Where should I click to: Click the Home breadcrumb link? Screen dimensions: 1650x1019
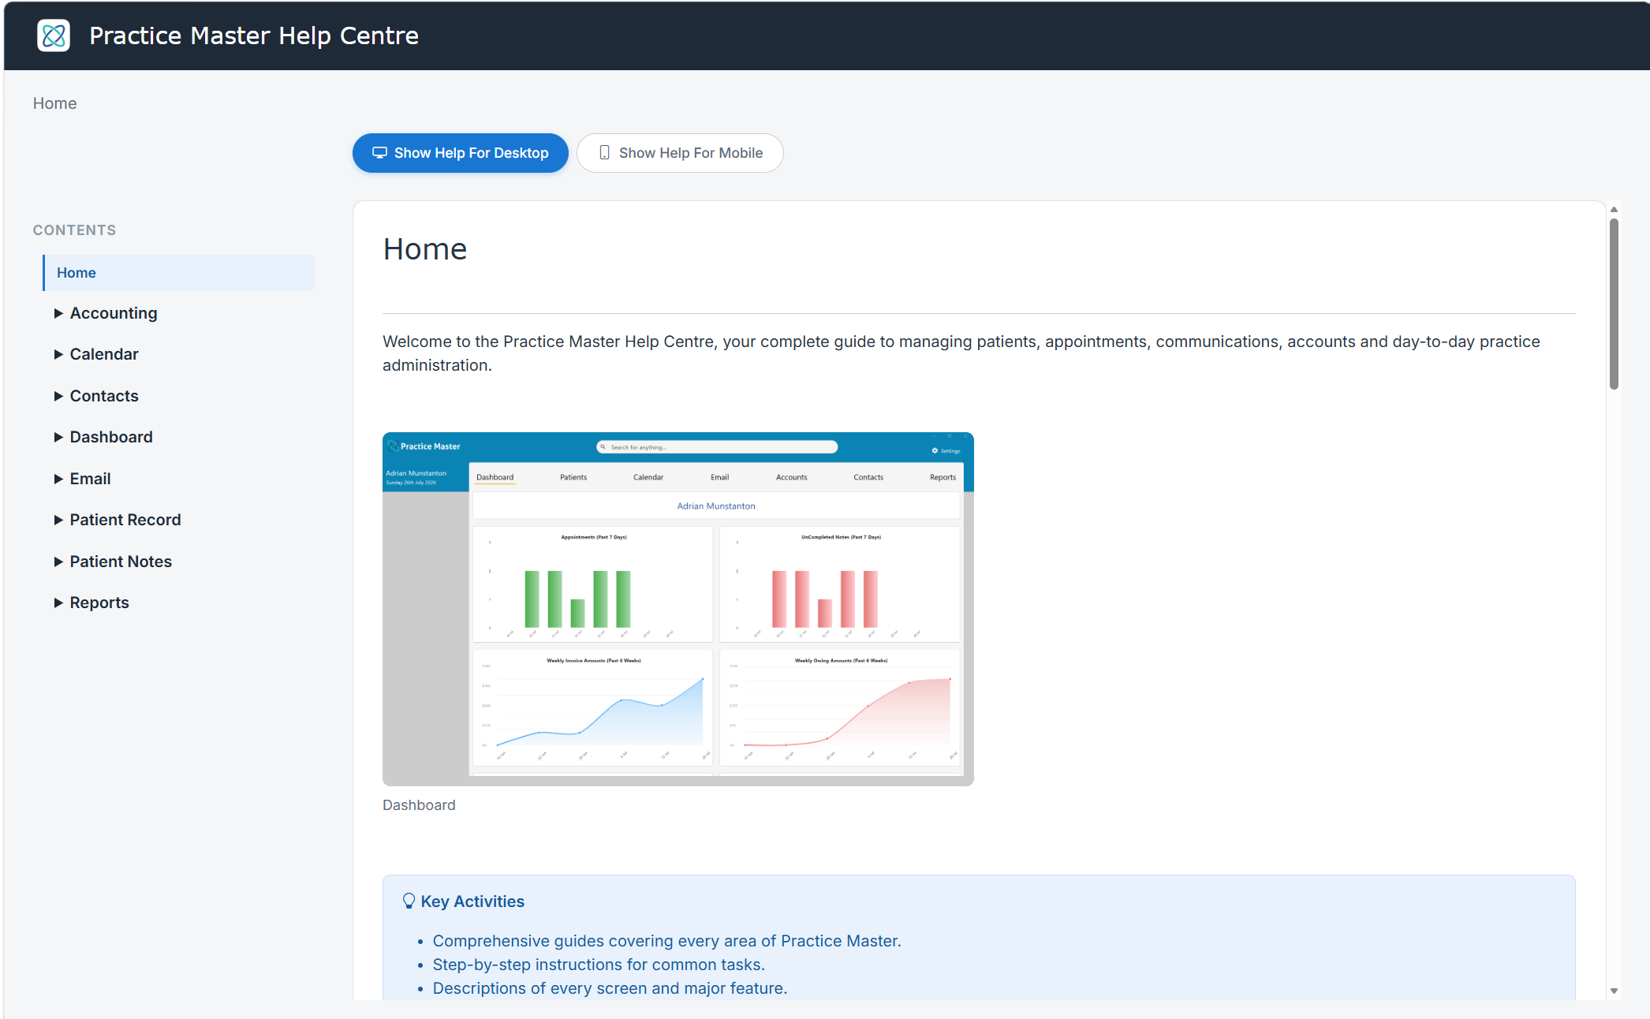(54, 103)
